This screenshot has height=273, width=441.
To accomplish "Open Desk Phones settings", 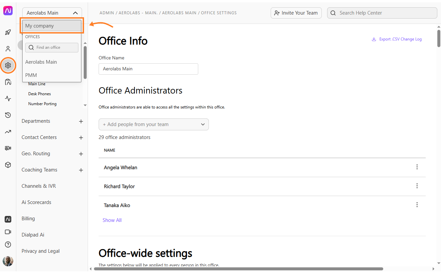I will coord(40,94).
